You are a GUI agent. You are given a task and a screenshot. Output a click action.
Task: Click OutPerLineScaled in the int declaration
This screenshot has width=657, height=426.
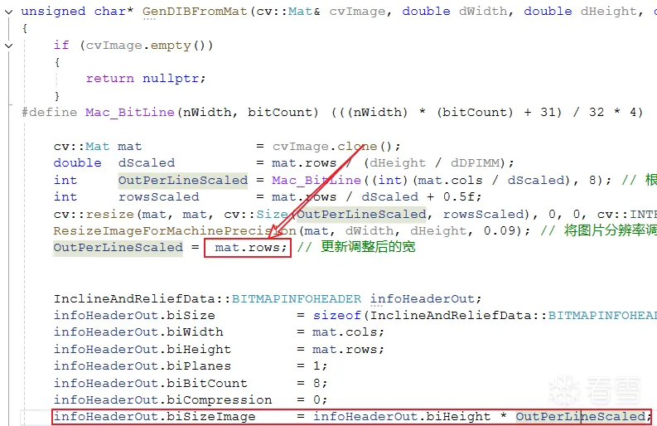point(183,181)
